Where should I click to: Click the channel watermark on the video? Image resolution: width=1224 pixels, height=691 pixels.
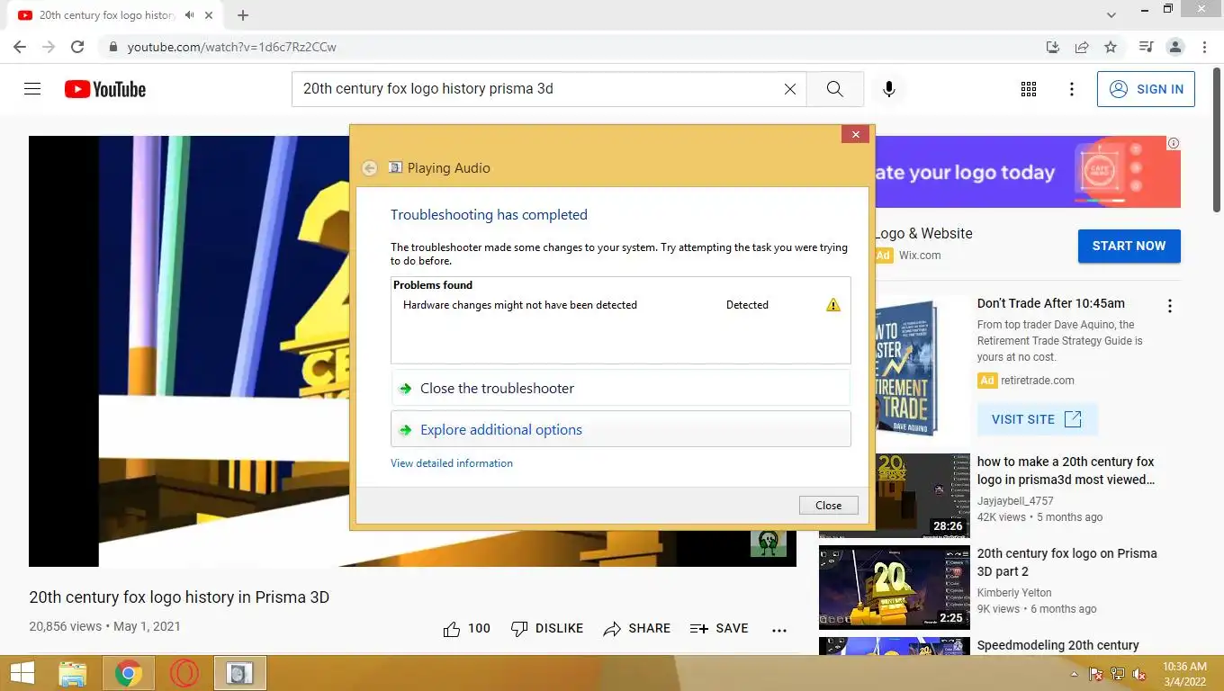[769, 543]
